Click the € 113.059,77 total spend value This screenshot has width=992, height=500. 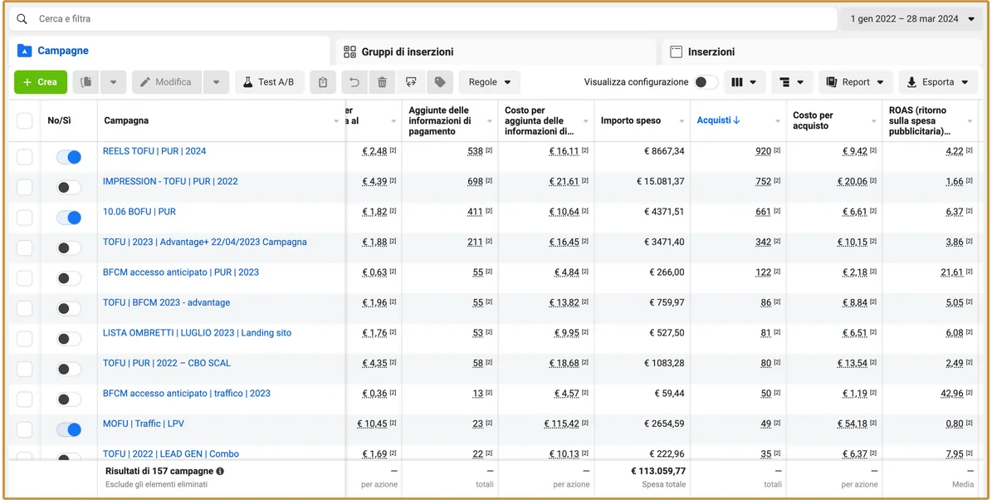(658, 471)
